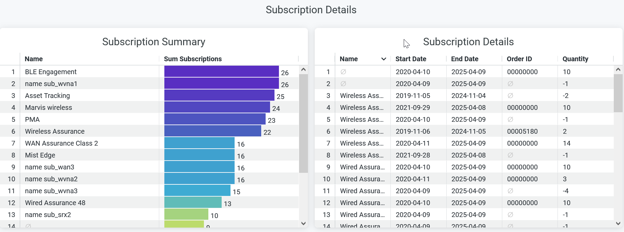The width and height of the screenshot is (624, 232).
Task: Sort by End Date column header
Action: coord(464,59)
